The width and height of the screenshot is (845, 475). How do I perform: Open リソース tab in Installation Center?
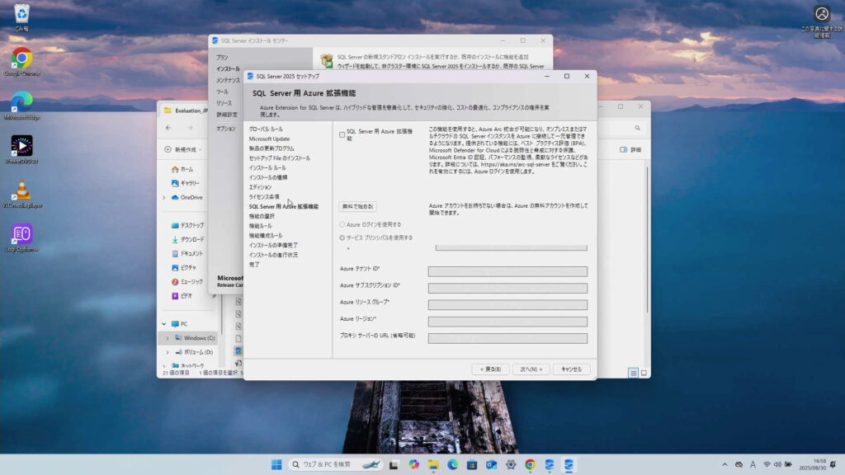pyautogui.click(x=224, y=103)
